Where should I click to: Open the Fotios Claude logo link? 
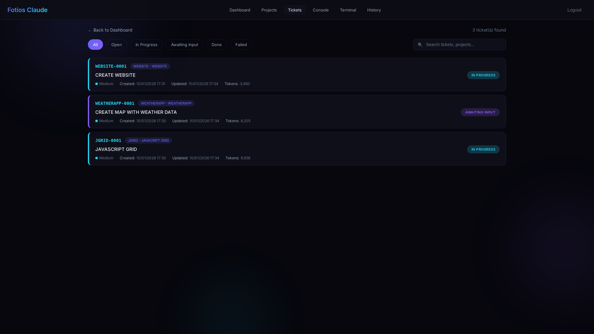(x=28, y=10)
